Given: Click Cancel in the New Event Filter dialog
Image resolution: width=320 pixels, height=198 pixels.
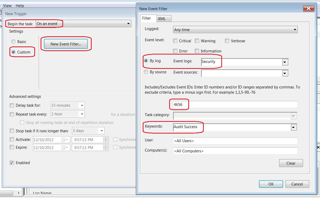Looking at the screenshot, I should coord(297,184).
